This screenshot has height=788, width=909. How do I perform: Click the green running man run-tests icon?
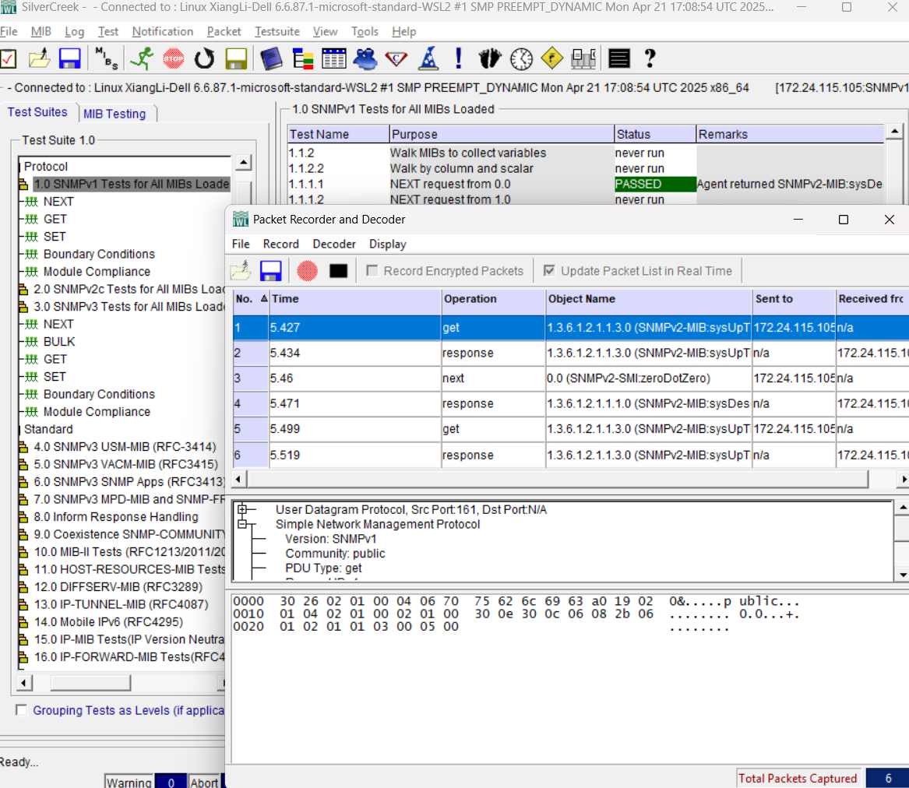coord(142,58)
